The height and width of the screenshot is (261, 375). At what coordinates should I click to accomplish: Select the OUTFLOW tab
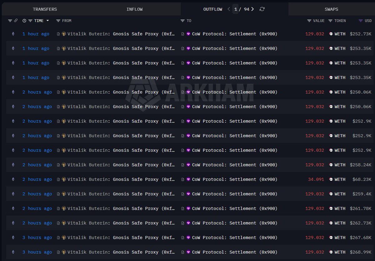[213, 9]
